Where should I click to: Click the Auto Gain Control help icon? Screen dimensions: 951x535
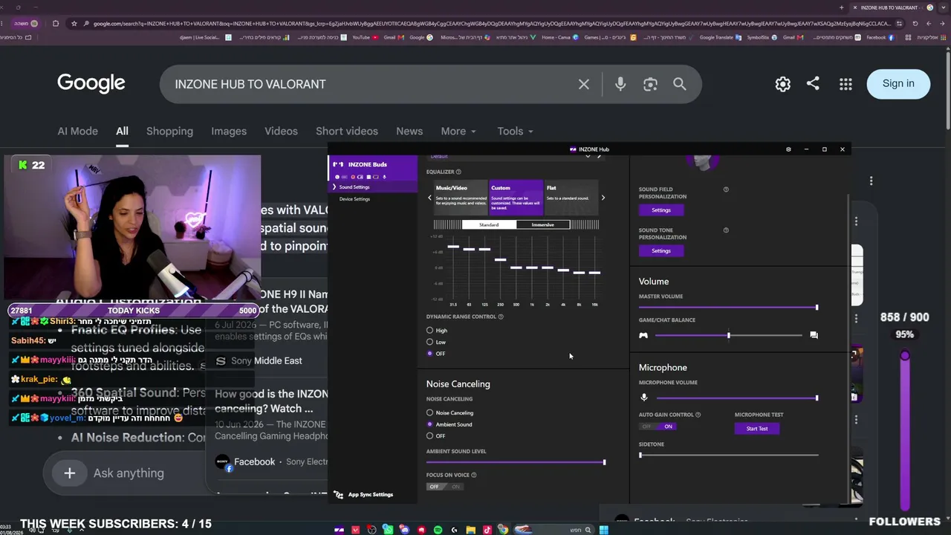[698, 415]
